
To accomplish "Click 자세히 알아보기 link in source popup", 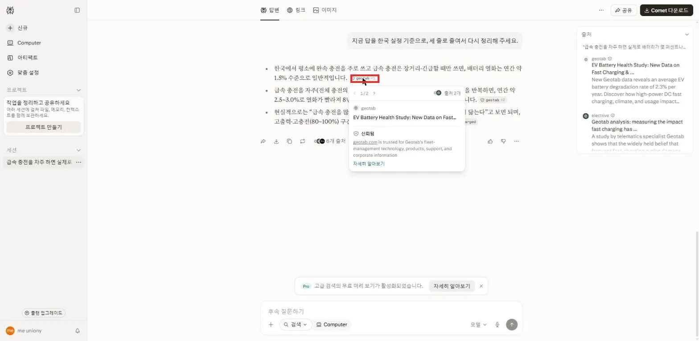I will tap(369, 164).
